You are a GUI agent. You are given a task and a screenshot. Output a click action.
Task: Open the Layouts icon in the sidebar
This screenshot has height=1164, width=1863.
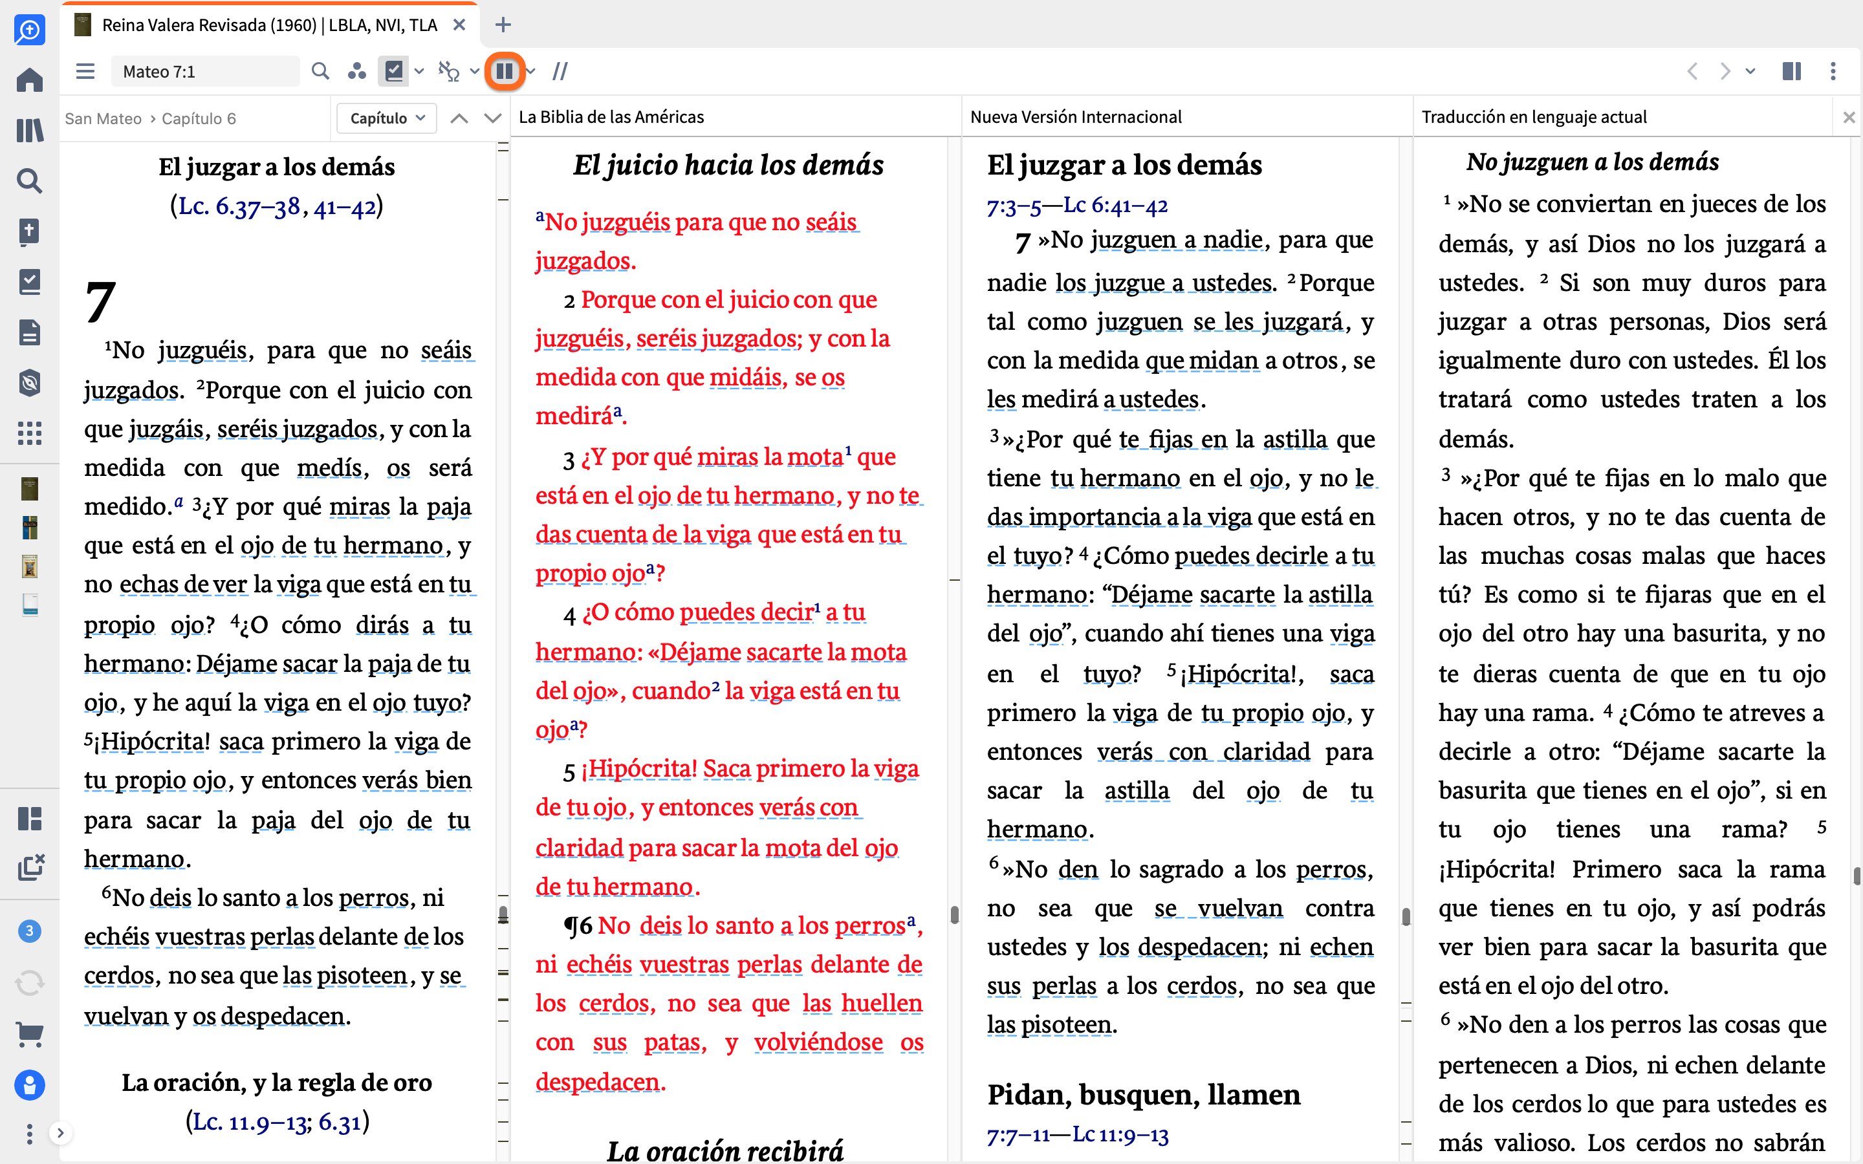pyautogui.click(x=29, y=818)
